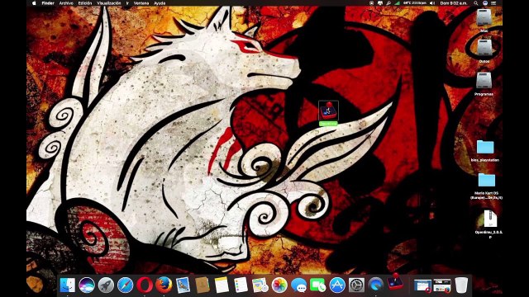
Task: Open FaceTime from the Dock
Action: (x=317, y=285)
